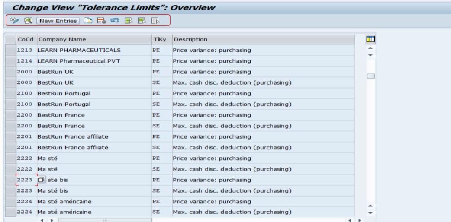Image resolution: width=451 pixels, height=222 pixels.
Task: Click Max. cash disc. description for 2201 affiliate
Action: pos(263,148)
